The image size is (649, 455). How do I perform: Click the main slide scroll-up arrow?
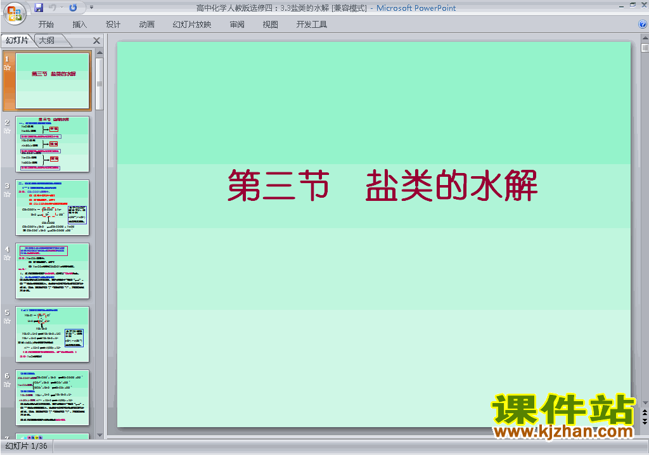(645, 37)
